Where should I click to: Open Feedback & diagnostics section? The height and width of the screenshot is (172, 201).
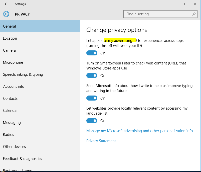(x=23, y=159)
